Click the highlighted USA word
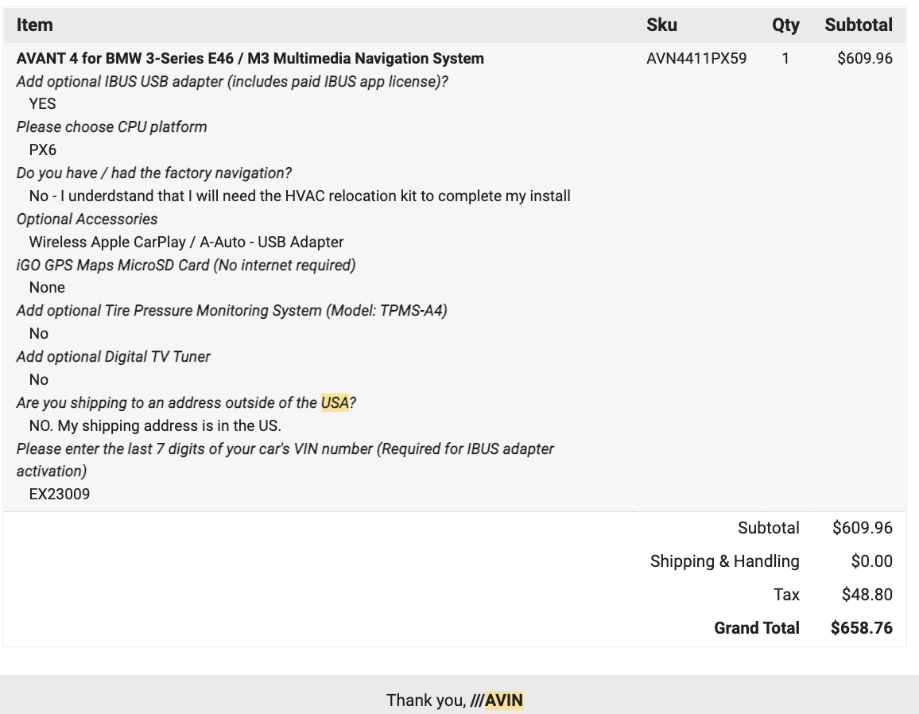Image resolution: width=919 pixels, height=714 pixels. pos(335,402)
